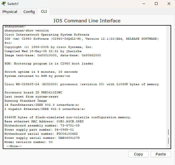Click 'Running Standard Image' line
The image size is (175, 165).
pos(26,101)
